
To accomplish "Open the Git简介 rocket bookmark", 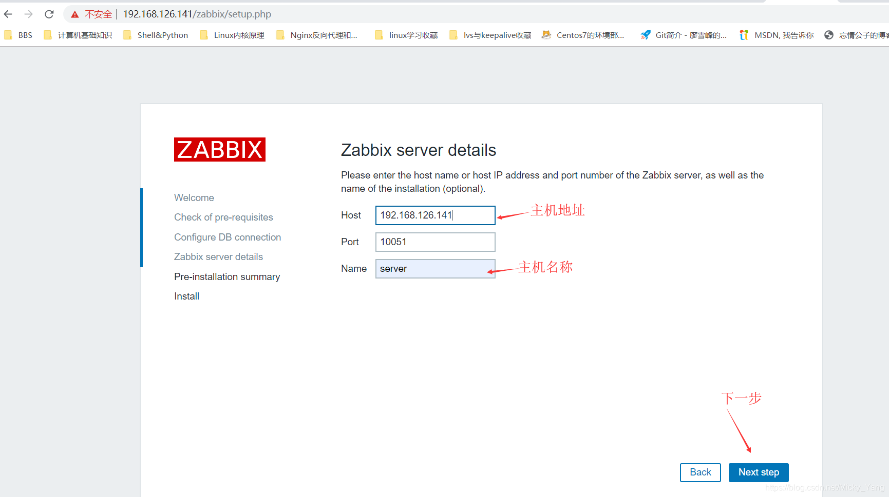I will point(684,35).
